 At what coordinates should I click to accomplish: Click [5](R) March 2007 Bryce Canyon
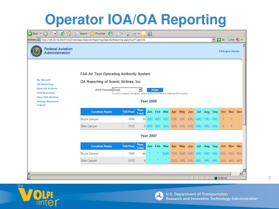pyautogui.click(x=166, y=153)
